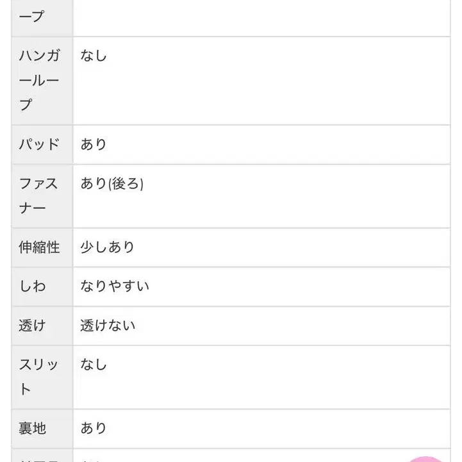Click the partially visible ープ label at top

click(32, 16)
